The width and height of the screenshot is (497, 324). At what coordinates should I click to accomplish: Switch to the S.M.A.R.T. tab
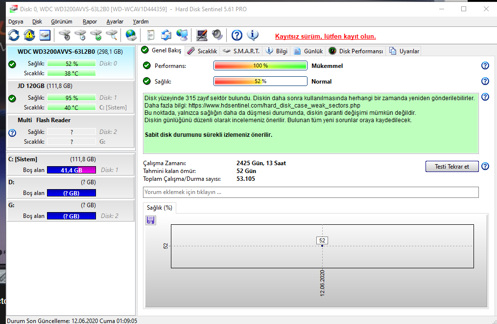click(x=241, y=51)
